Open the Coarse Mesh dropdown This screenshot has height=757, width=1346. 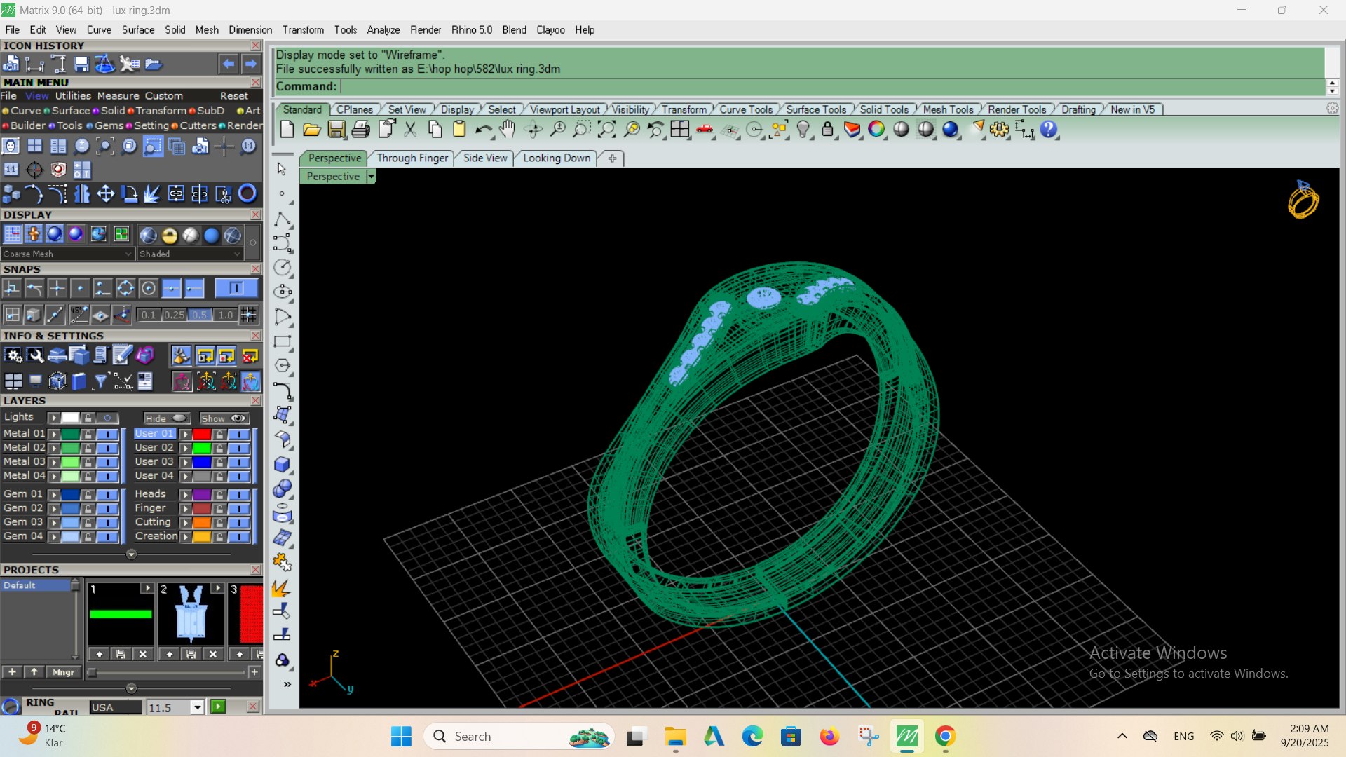pos(67,254)
